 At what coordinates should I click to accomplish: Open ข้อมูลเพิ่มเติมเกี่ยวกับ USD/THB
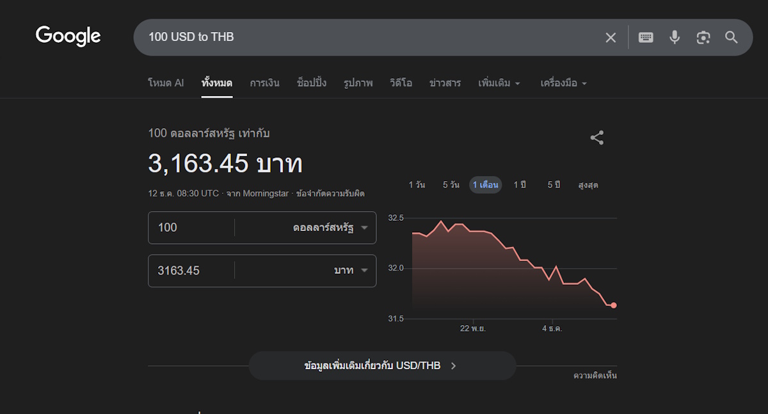tap(381, 366)
